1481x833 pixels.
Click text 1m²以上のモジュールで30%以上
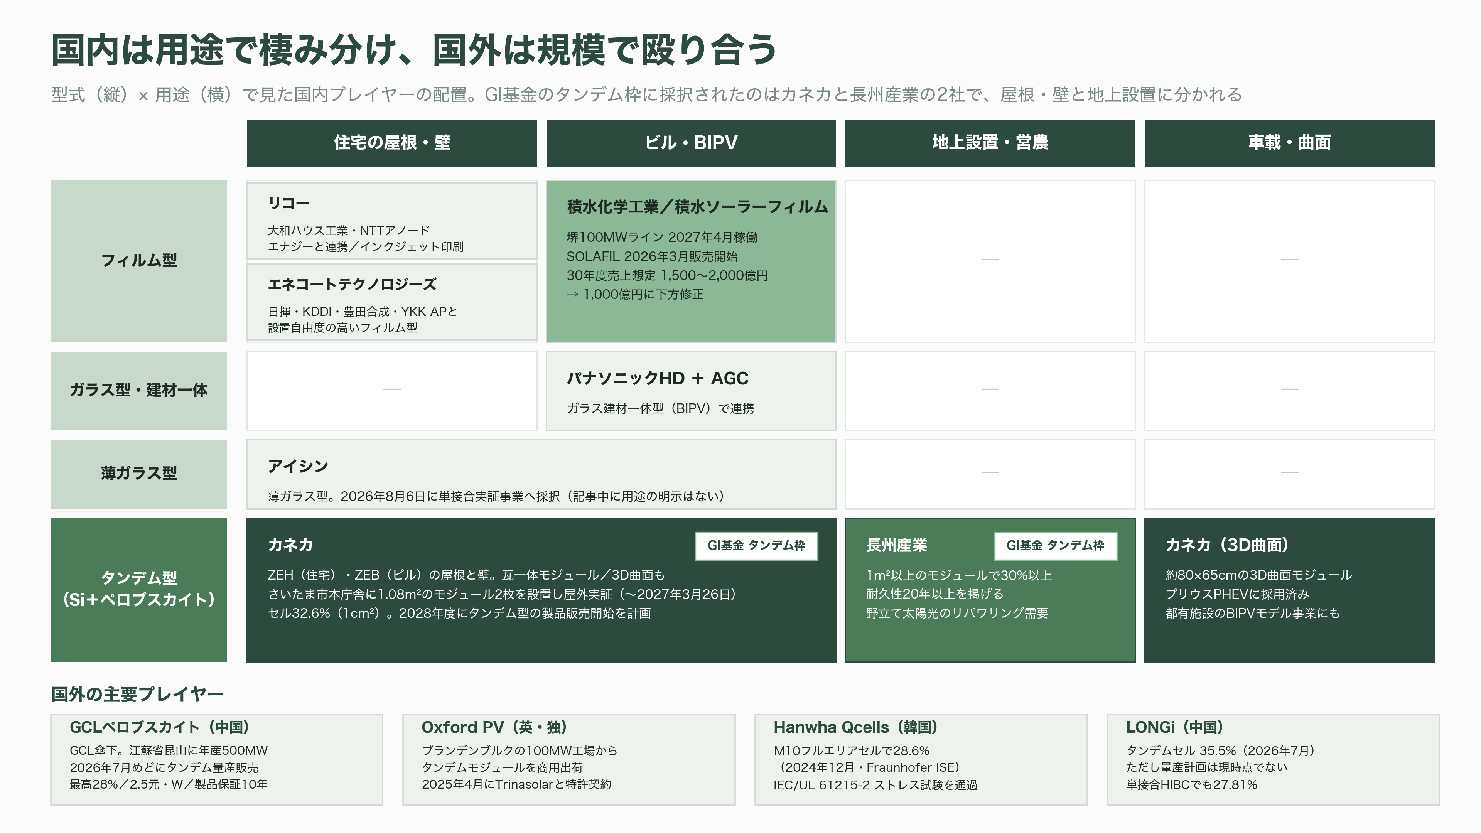click(x=959, y=575)
